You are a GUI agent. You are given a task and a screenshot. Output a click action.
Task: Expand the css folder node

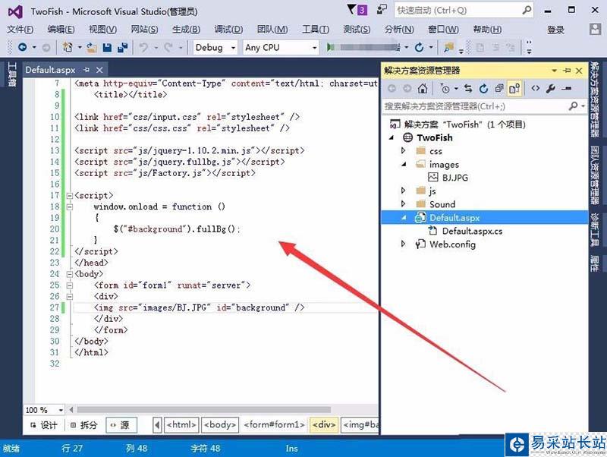tap(404, 150)
